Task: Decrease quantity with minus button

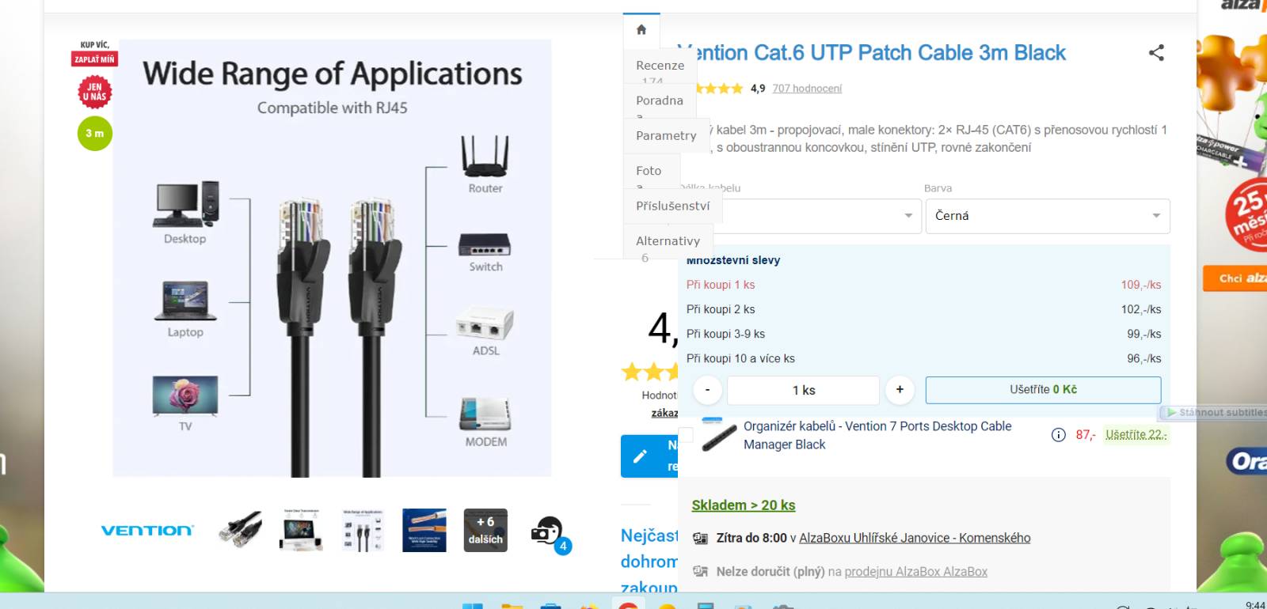Action: (x=708, y=390)
